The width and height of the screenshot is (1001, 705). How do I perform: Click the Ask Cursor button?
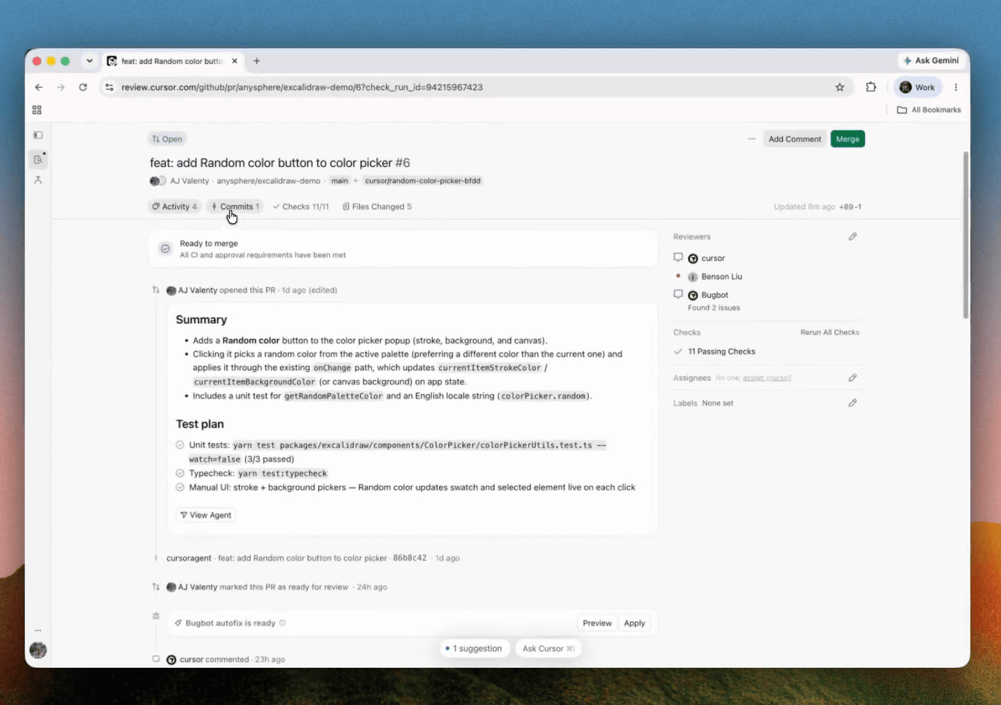tap(548, 648)
